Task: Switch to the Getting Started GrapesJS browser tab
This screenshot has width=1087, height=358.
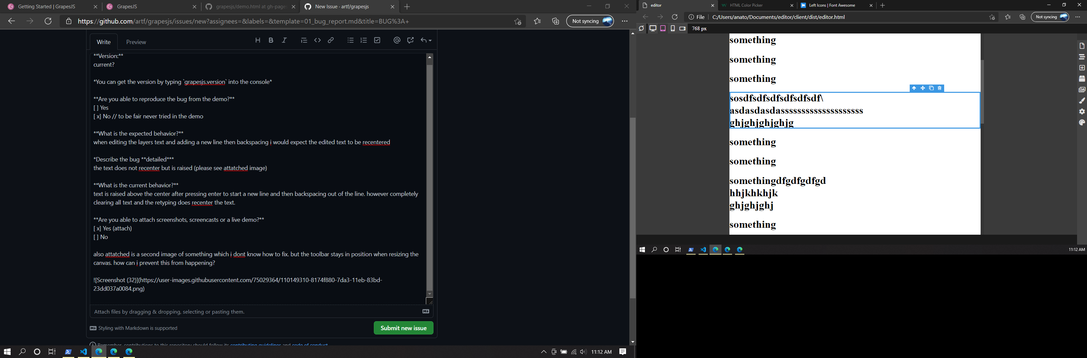Action: pyautogui.click(x=46, y=6)
